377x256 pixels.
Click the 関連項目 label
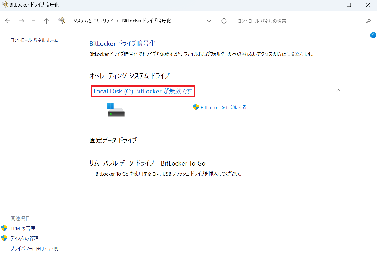(20, 219)
